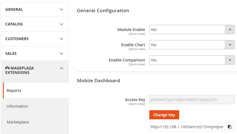This screenshot has height=134, width=237.
Task: Open the Enable Comparison dropdown
Action: pyautogui.click(x=187, y=60)
